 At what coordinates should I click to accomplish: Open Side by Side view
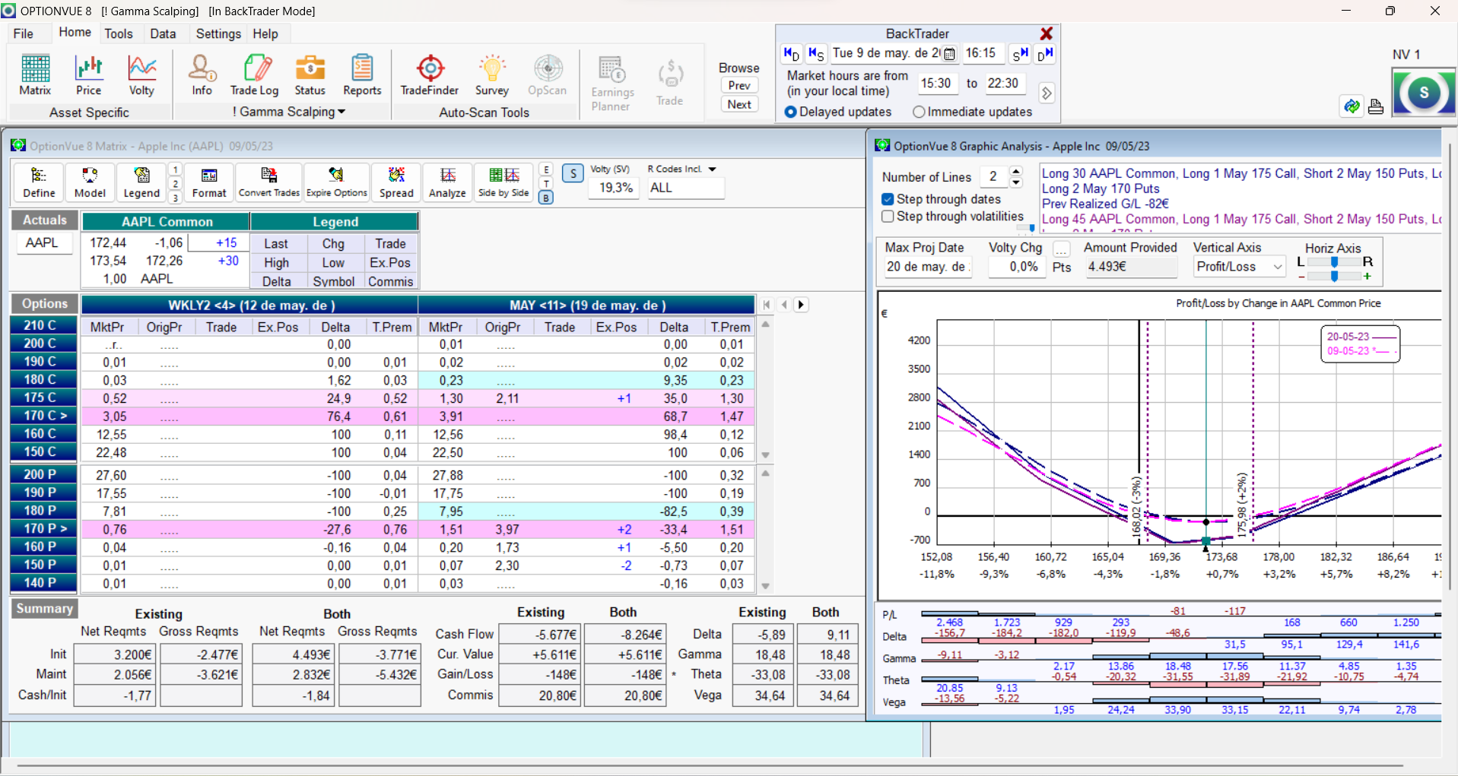tap(503, 182)
